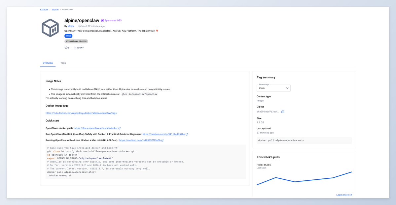This screenshot has width=396, height=205.
Task: Click the alpine publisher link after By
Action: pos(71,26)
